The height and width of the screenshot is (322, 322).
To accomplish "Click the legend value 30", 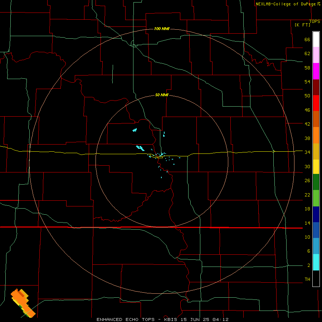I will [x=307, y=166].
